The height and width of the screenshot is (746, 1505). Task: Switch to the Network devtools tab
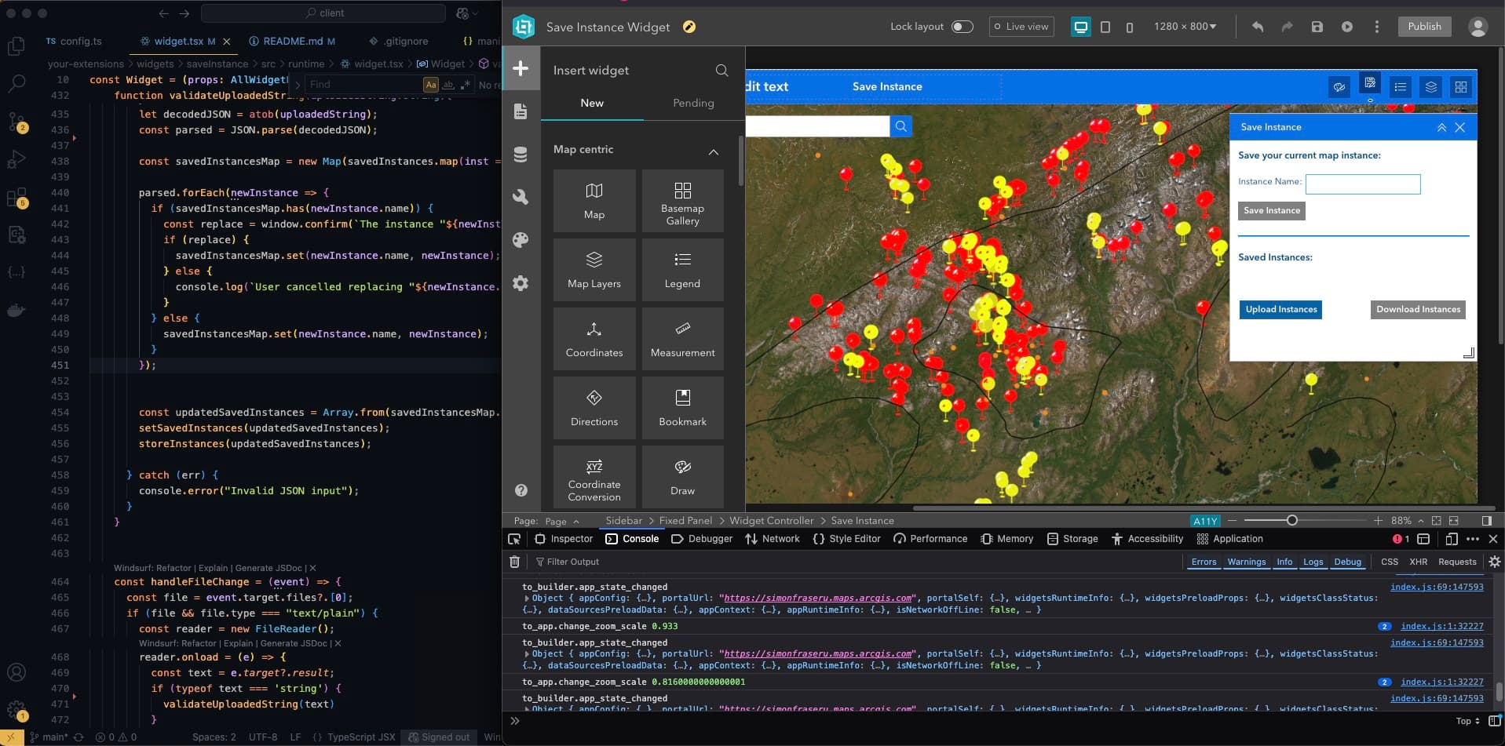coord(773,539)
